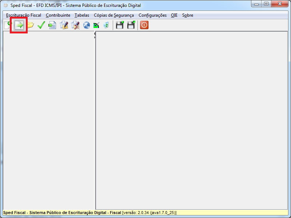Expand the Tabelas menu

coord(82,15)
